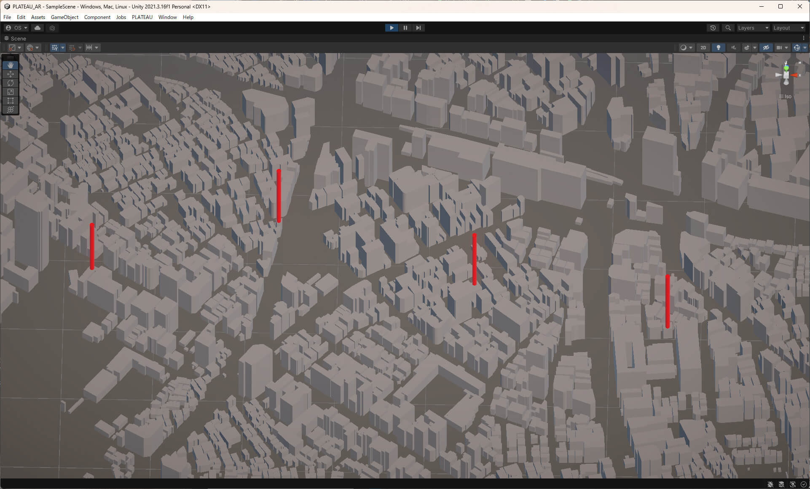Click the cache server status icon
The image size is (810, 489).
pos(781,484)
